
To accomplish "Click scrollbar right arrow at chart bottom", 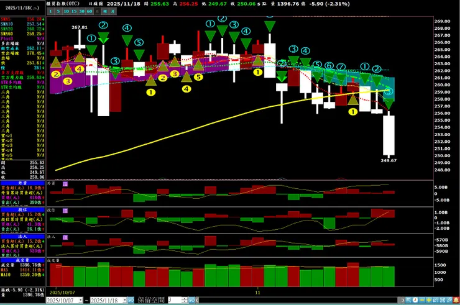I will point(403,300).
